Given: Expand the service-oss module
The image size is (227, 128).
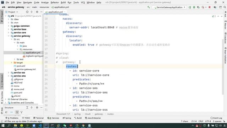Looking at the screenshot, I should (9, 73).
